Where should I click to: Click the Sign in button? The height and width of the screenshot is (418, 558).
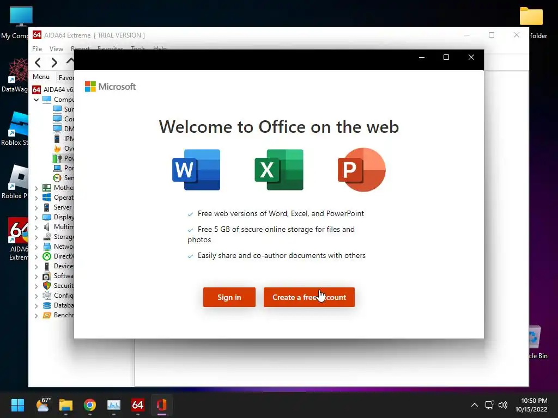coord(229,297)
